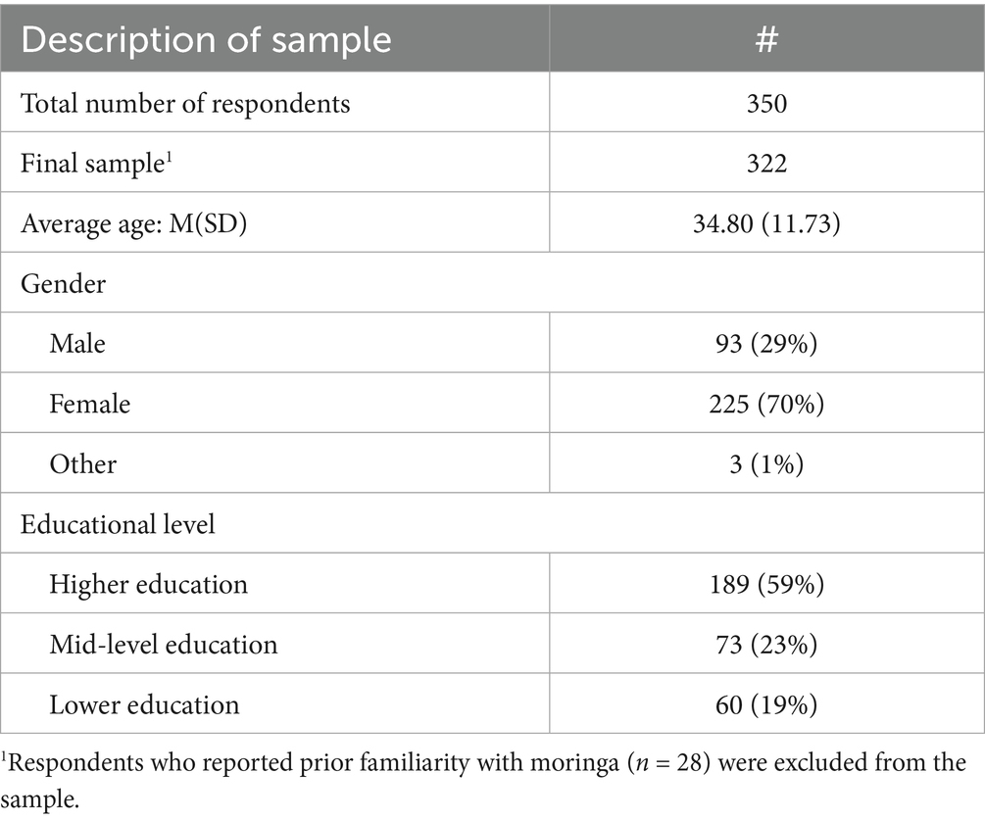Click the average age value 34.80 (11.73)
Image resolution: width=985 pixels, height=821 pixels.
click(766, 223)
